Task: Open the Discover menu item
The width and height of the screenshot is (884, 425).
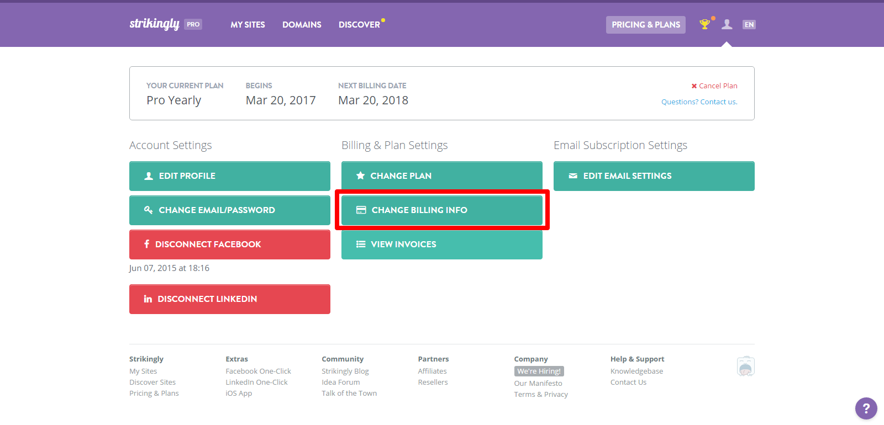Action: click(x=359, y=25)
